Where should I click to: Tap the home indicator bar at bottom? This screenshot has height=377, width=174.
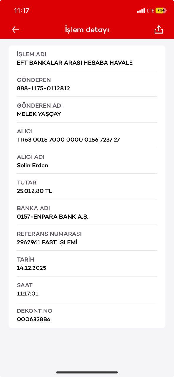pyautogui.click(x=87, y=373)
